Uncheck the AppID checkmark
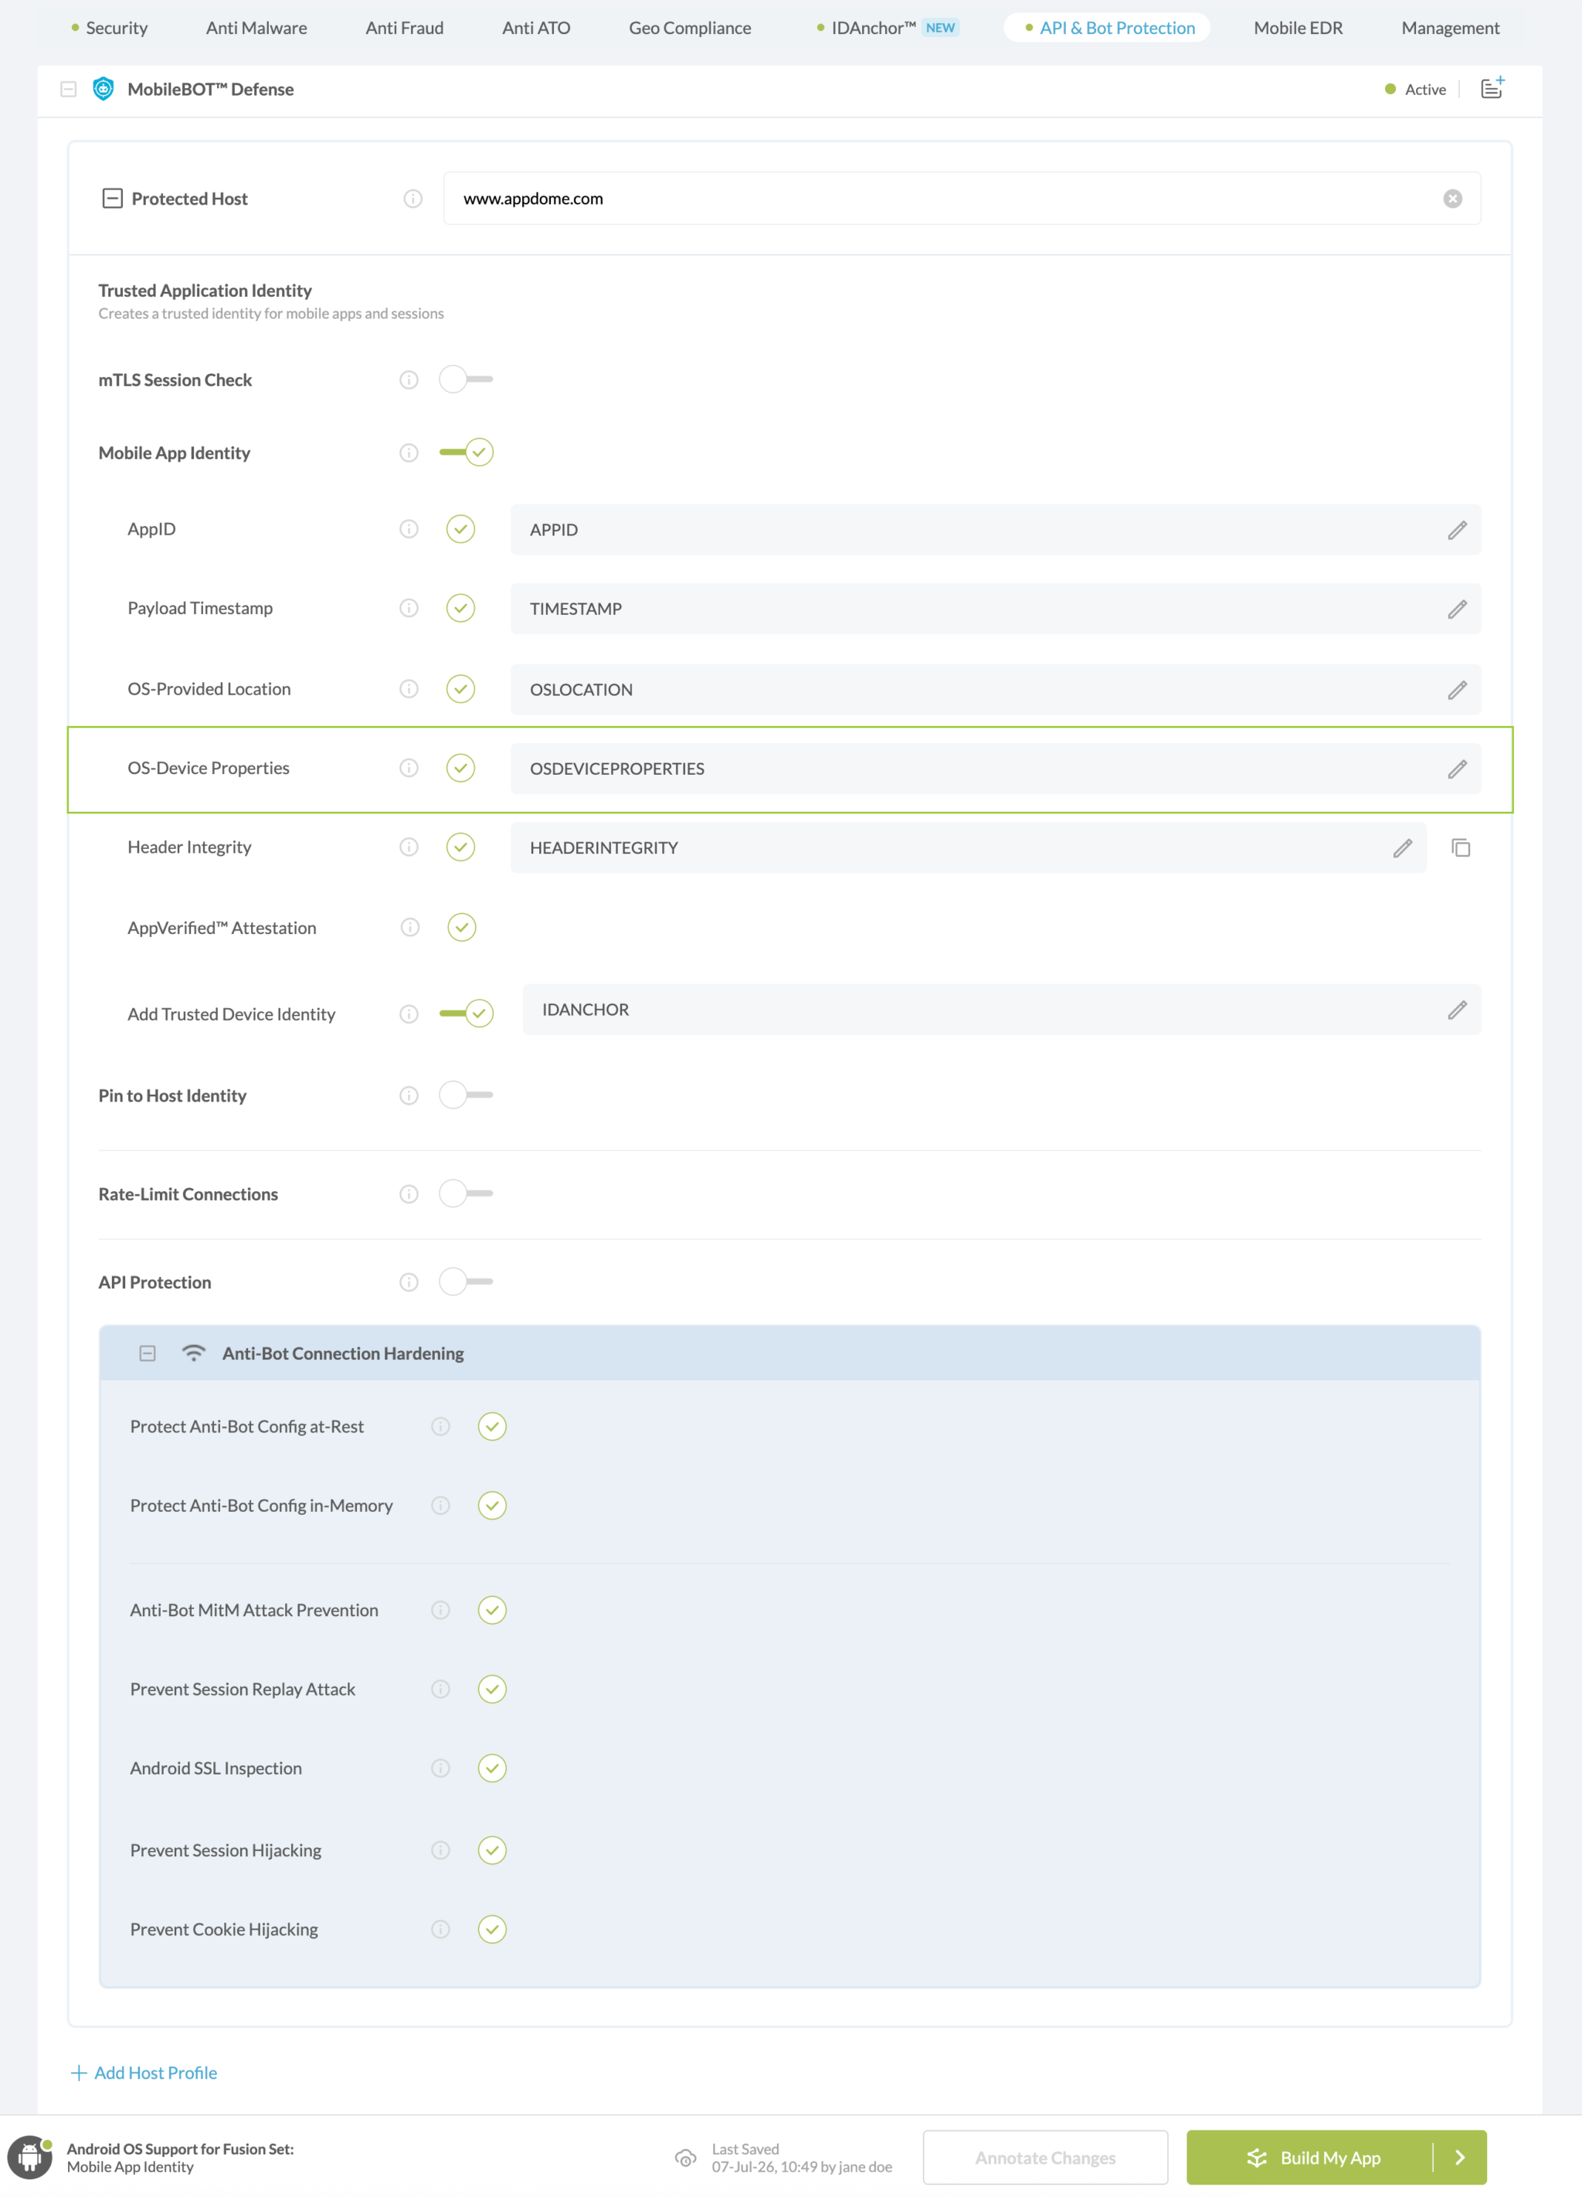 pos(460,529)
